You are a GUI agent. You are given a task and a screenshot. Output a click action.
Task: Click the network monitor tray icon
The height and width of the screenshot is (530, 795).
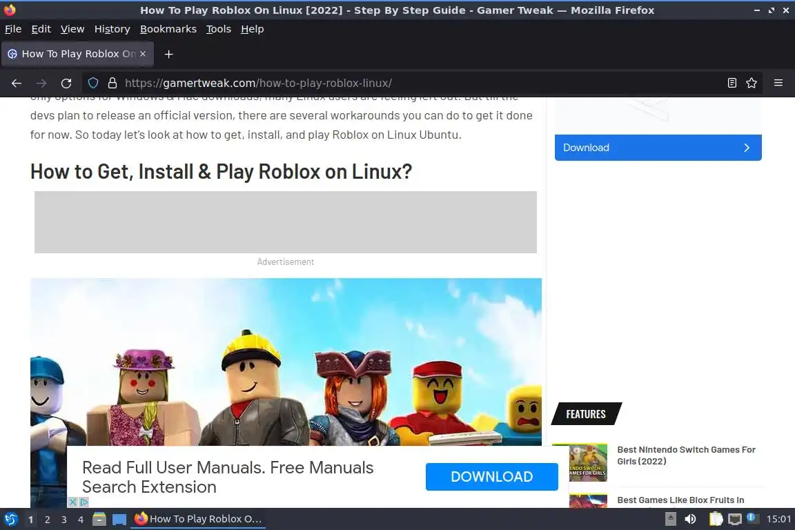point(735,519)
